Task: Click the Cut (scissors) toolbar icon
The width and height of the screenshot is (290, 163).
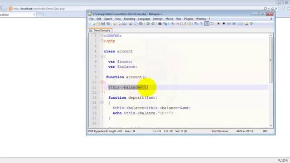Action: [x=130, y=24]
